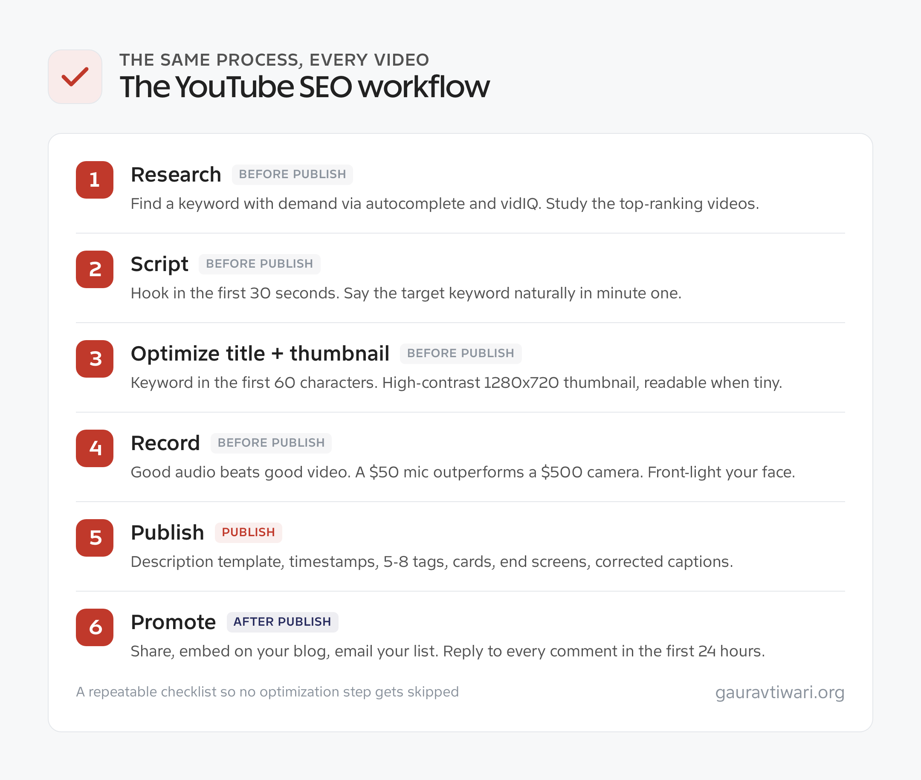Viewport: 921px width, 780px height.
Task: Click the AFTER PUBLISH tag
Action: (283, 622)
